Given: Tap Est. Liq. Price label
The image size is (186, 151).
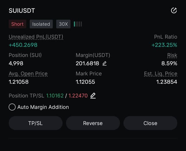Looking at the screenshot, I should [160, 74].
